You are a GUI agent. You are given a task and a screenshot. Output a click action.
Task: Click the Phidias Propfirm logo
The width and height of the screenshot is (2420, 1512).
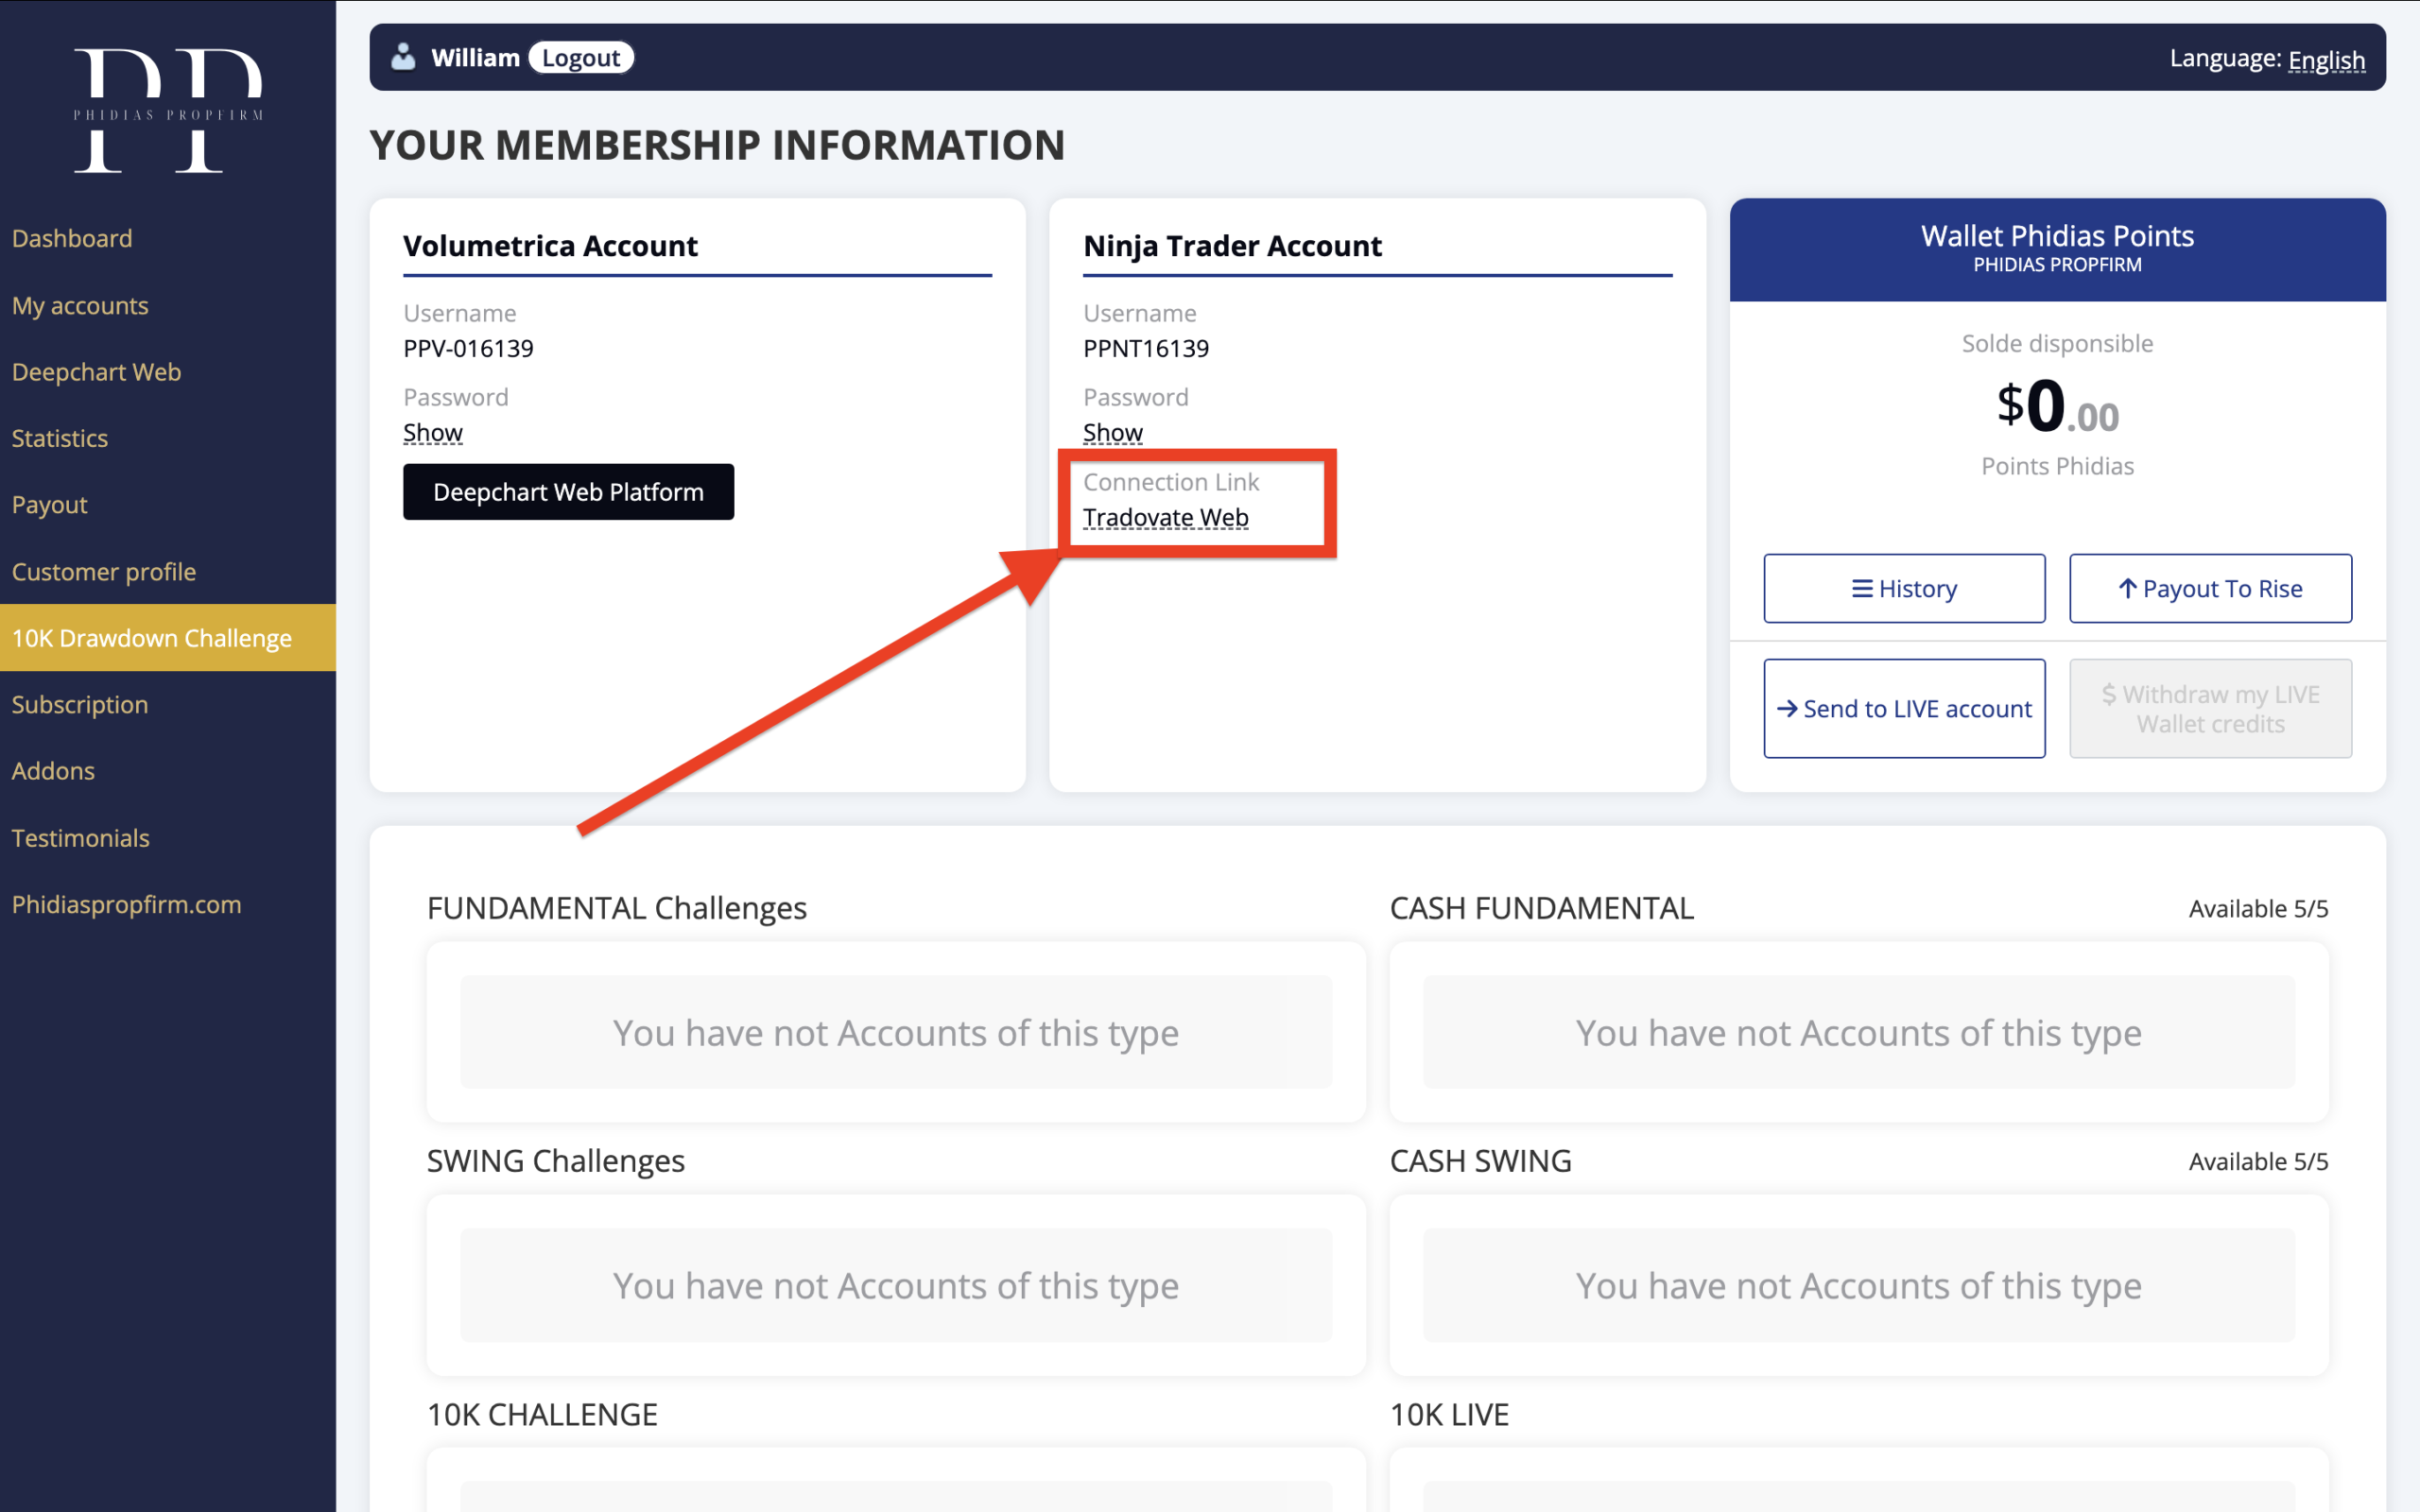168,110
